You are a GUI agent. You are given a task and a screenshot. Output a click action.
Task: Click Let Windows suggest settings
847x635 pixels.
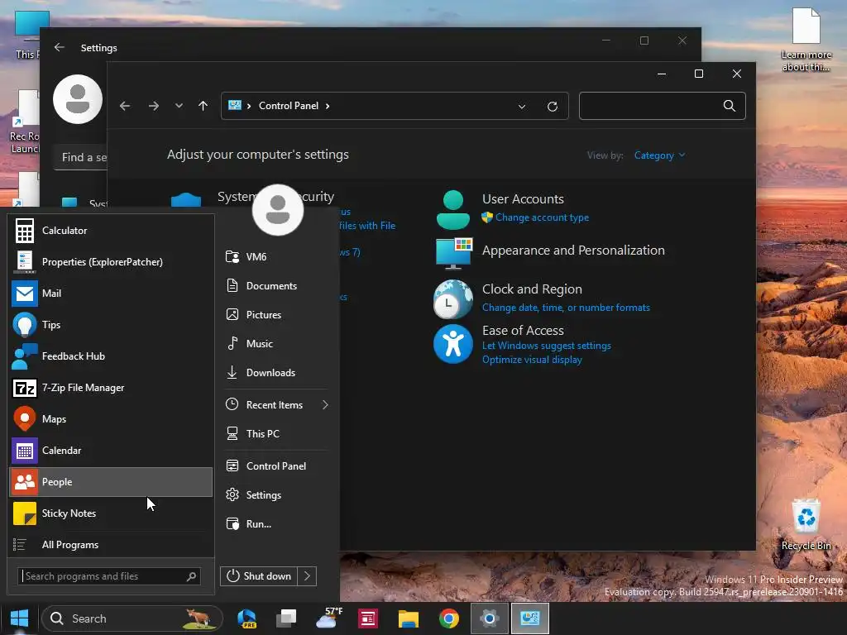[547, 346]
